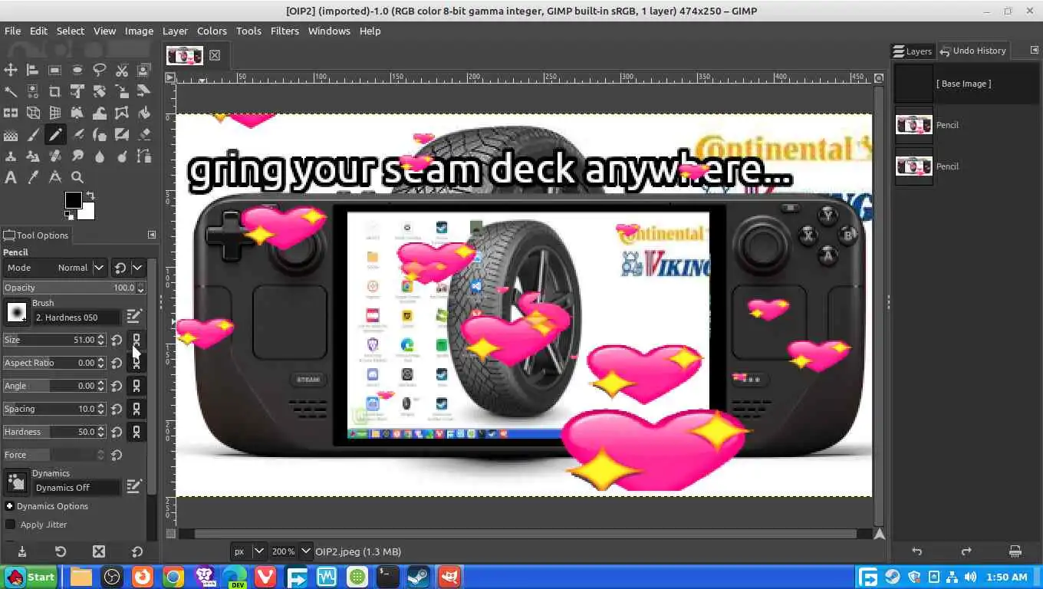Viewport: 1043px width, 589px height.
Task: Enable the Apply Jitter checkbox
Action: pyautogui.click(x=10, y=525)
